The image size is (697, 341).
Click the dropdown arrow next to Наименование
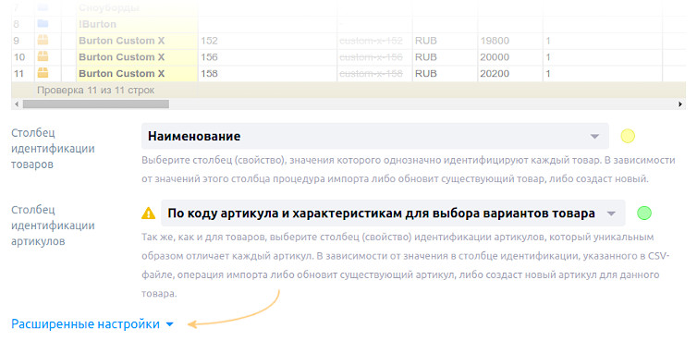(x=594, y=137)
